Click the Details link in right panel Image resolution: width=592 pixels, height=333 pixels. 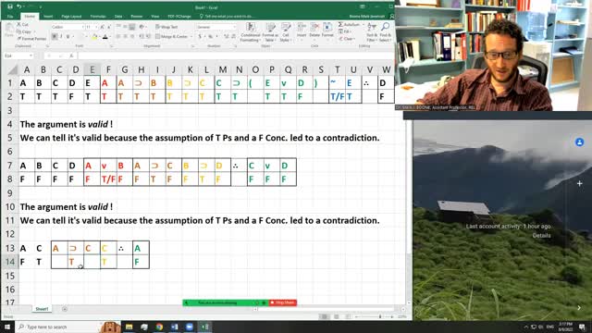pos(541,235)
